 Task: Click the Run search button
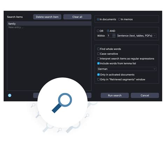[115, 95]
